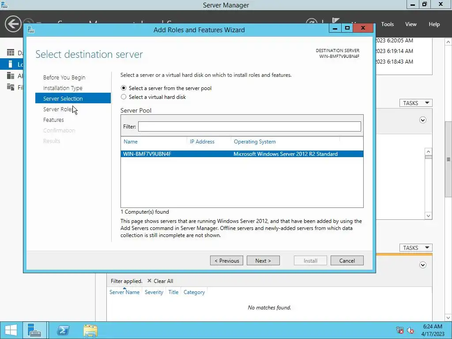Click the Clear All X icon
Viewport: 452px width, 339px height.
[x=149, y=280]
